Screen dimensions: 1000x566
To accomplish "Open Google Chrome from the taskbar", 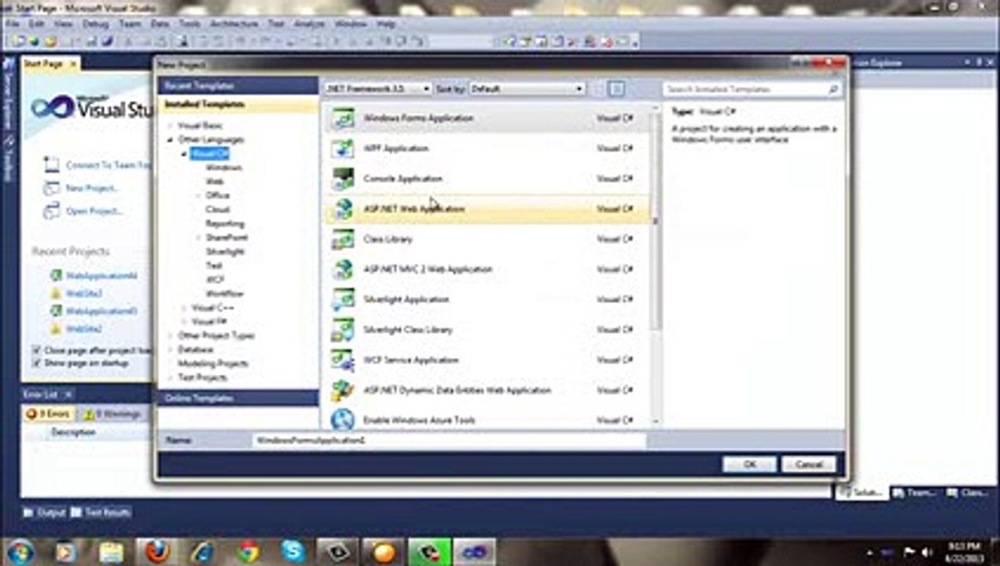I will tap(248, 552).
